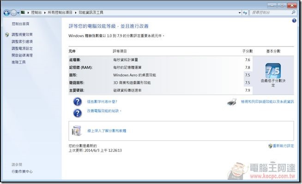
Task: Open 這些數字代表什麼? link
Action: coord(102,102)
